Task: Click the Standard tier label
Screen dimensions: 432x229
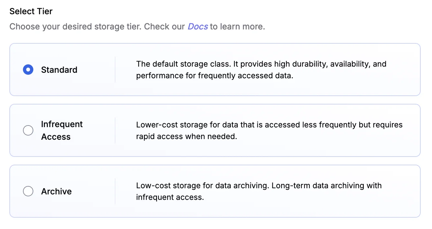Action: pos(59,70)
